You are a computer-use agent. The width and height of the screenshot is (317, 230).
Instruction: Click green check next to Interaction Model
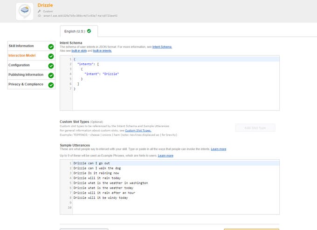click(51, 56)
